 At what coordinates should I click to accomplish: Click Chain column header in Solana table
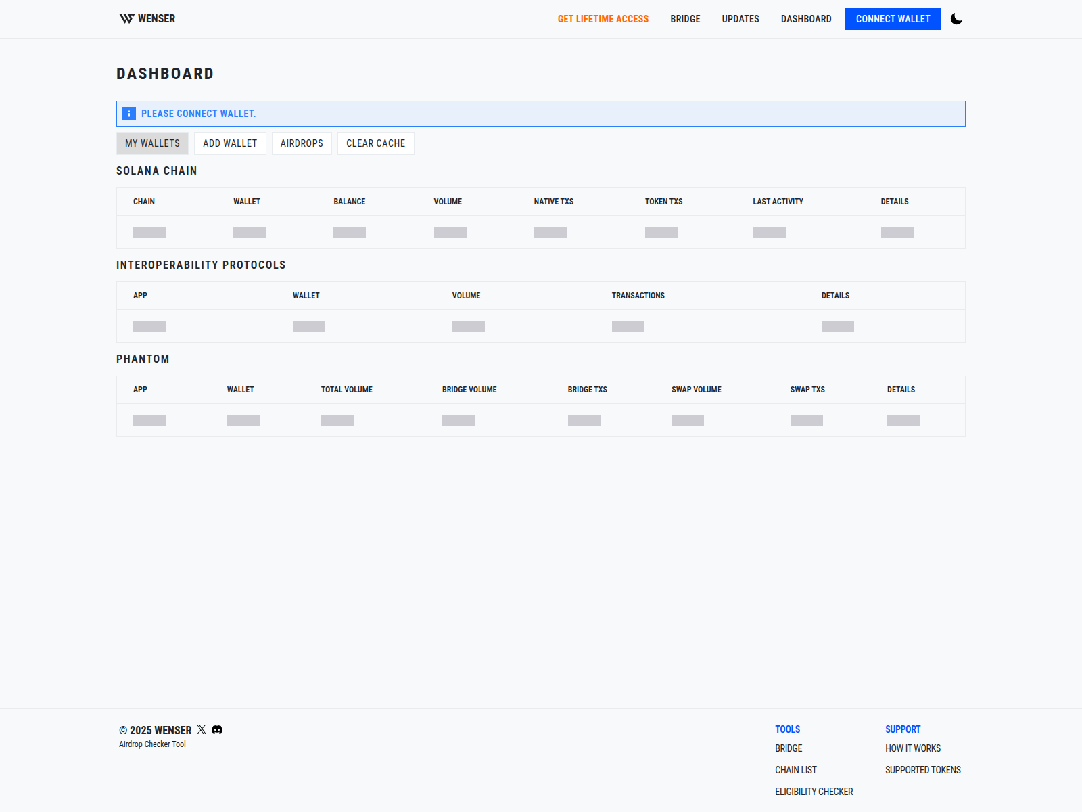(x=144, y=202)
